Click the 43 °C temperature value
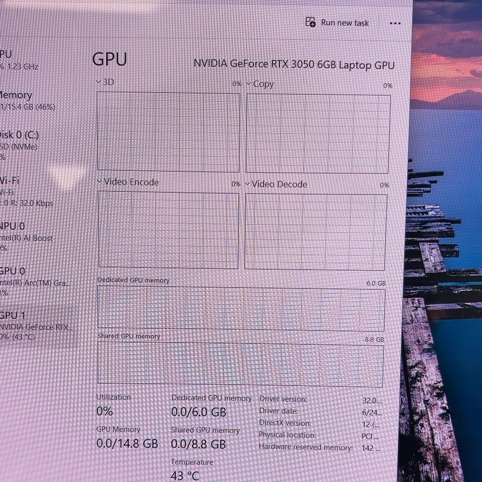This screenshot has width=482, height=482. point(185,476)
